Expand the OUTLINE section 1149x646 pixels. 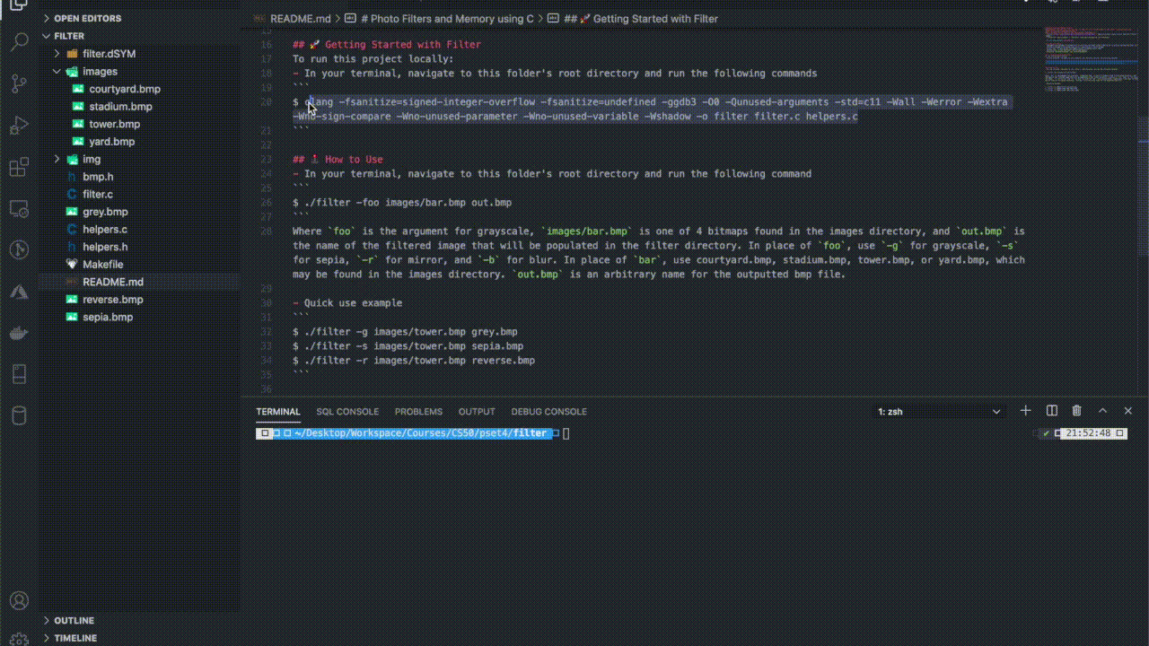coord(74,620)
